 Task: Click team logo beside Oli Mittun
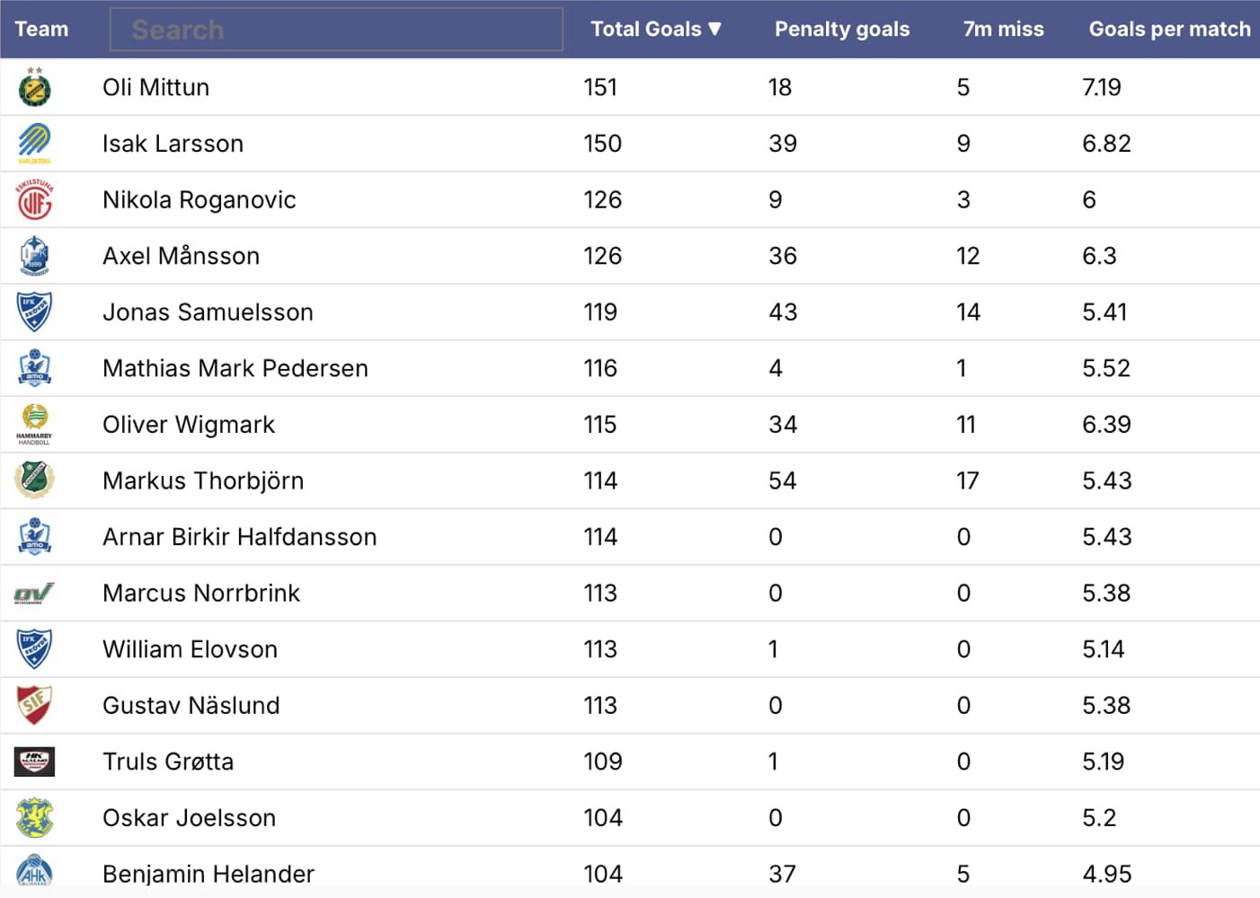[x=35, y=87]
